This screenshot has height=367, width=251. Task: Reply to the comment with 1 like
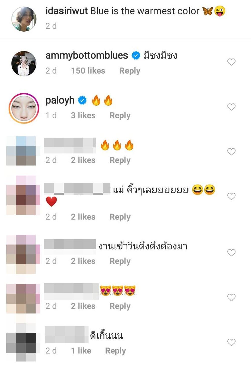click(x=115, y=351)
